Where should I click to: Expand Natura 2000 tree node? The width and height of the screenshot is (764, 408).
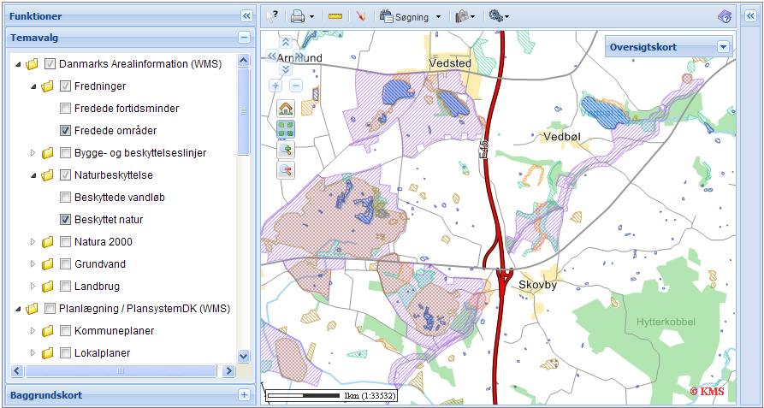[33, 241]
